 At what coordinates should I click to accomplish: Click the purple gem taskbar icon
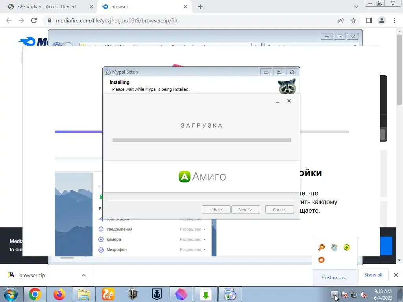pos(181,294)
